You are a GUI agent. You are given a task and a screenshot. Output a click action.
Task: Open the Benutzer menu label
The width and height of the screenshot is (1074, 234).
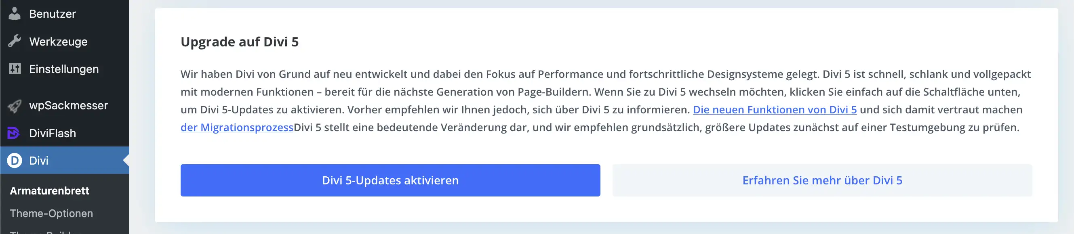53,14
